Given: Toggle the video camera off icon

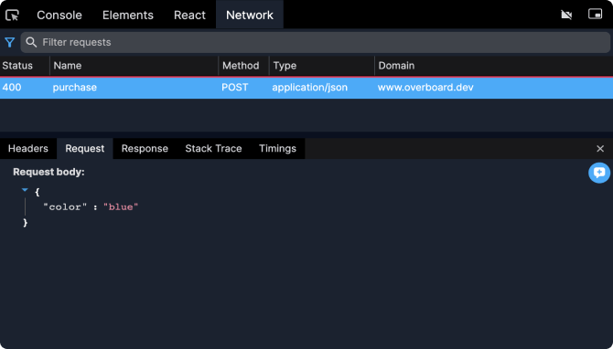Looking at the screenshot, I should coord(566,15).
